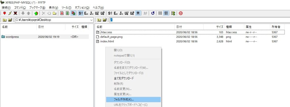Viewport: 290px width, 107px height.
Task: Click the Connect plug icon in toolbar
Action: pos(5,13)
